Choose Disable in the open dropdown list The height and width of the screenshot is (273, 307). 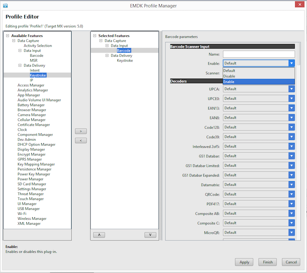click(258, 76)
